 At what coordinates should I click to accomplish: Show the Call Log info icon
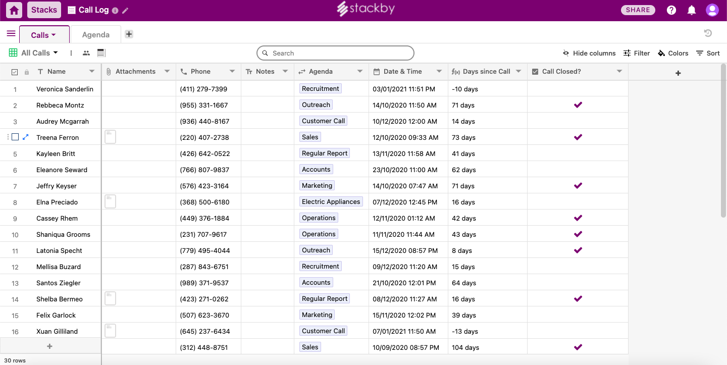pyautogui.click(x=115, y=11)
